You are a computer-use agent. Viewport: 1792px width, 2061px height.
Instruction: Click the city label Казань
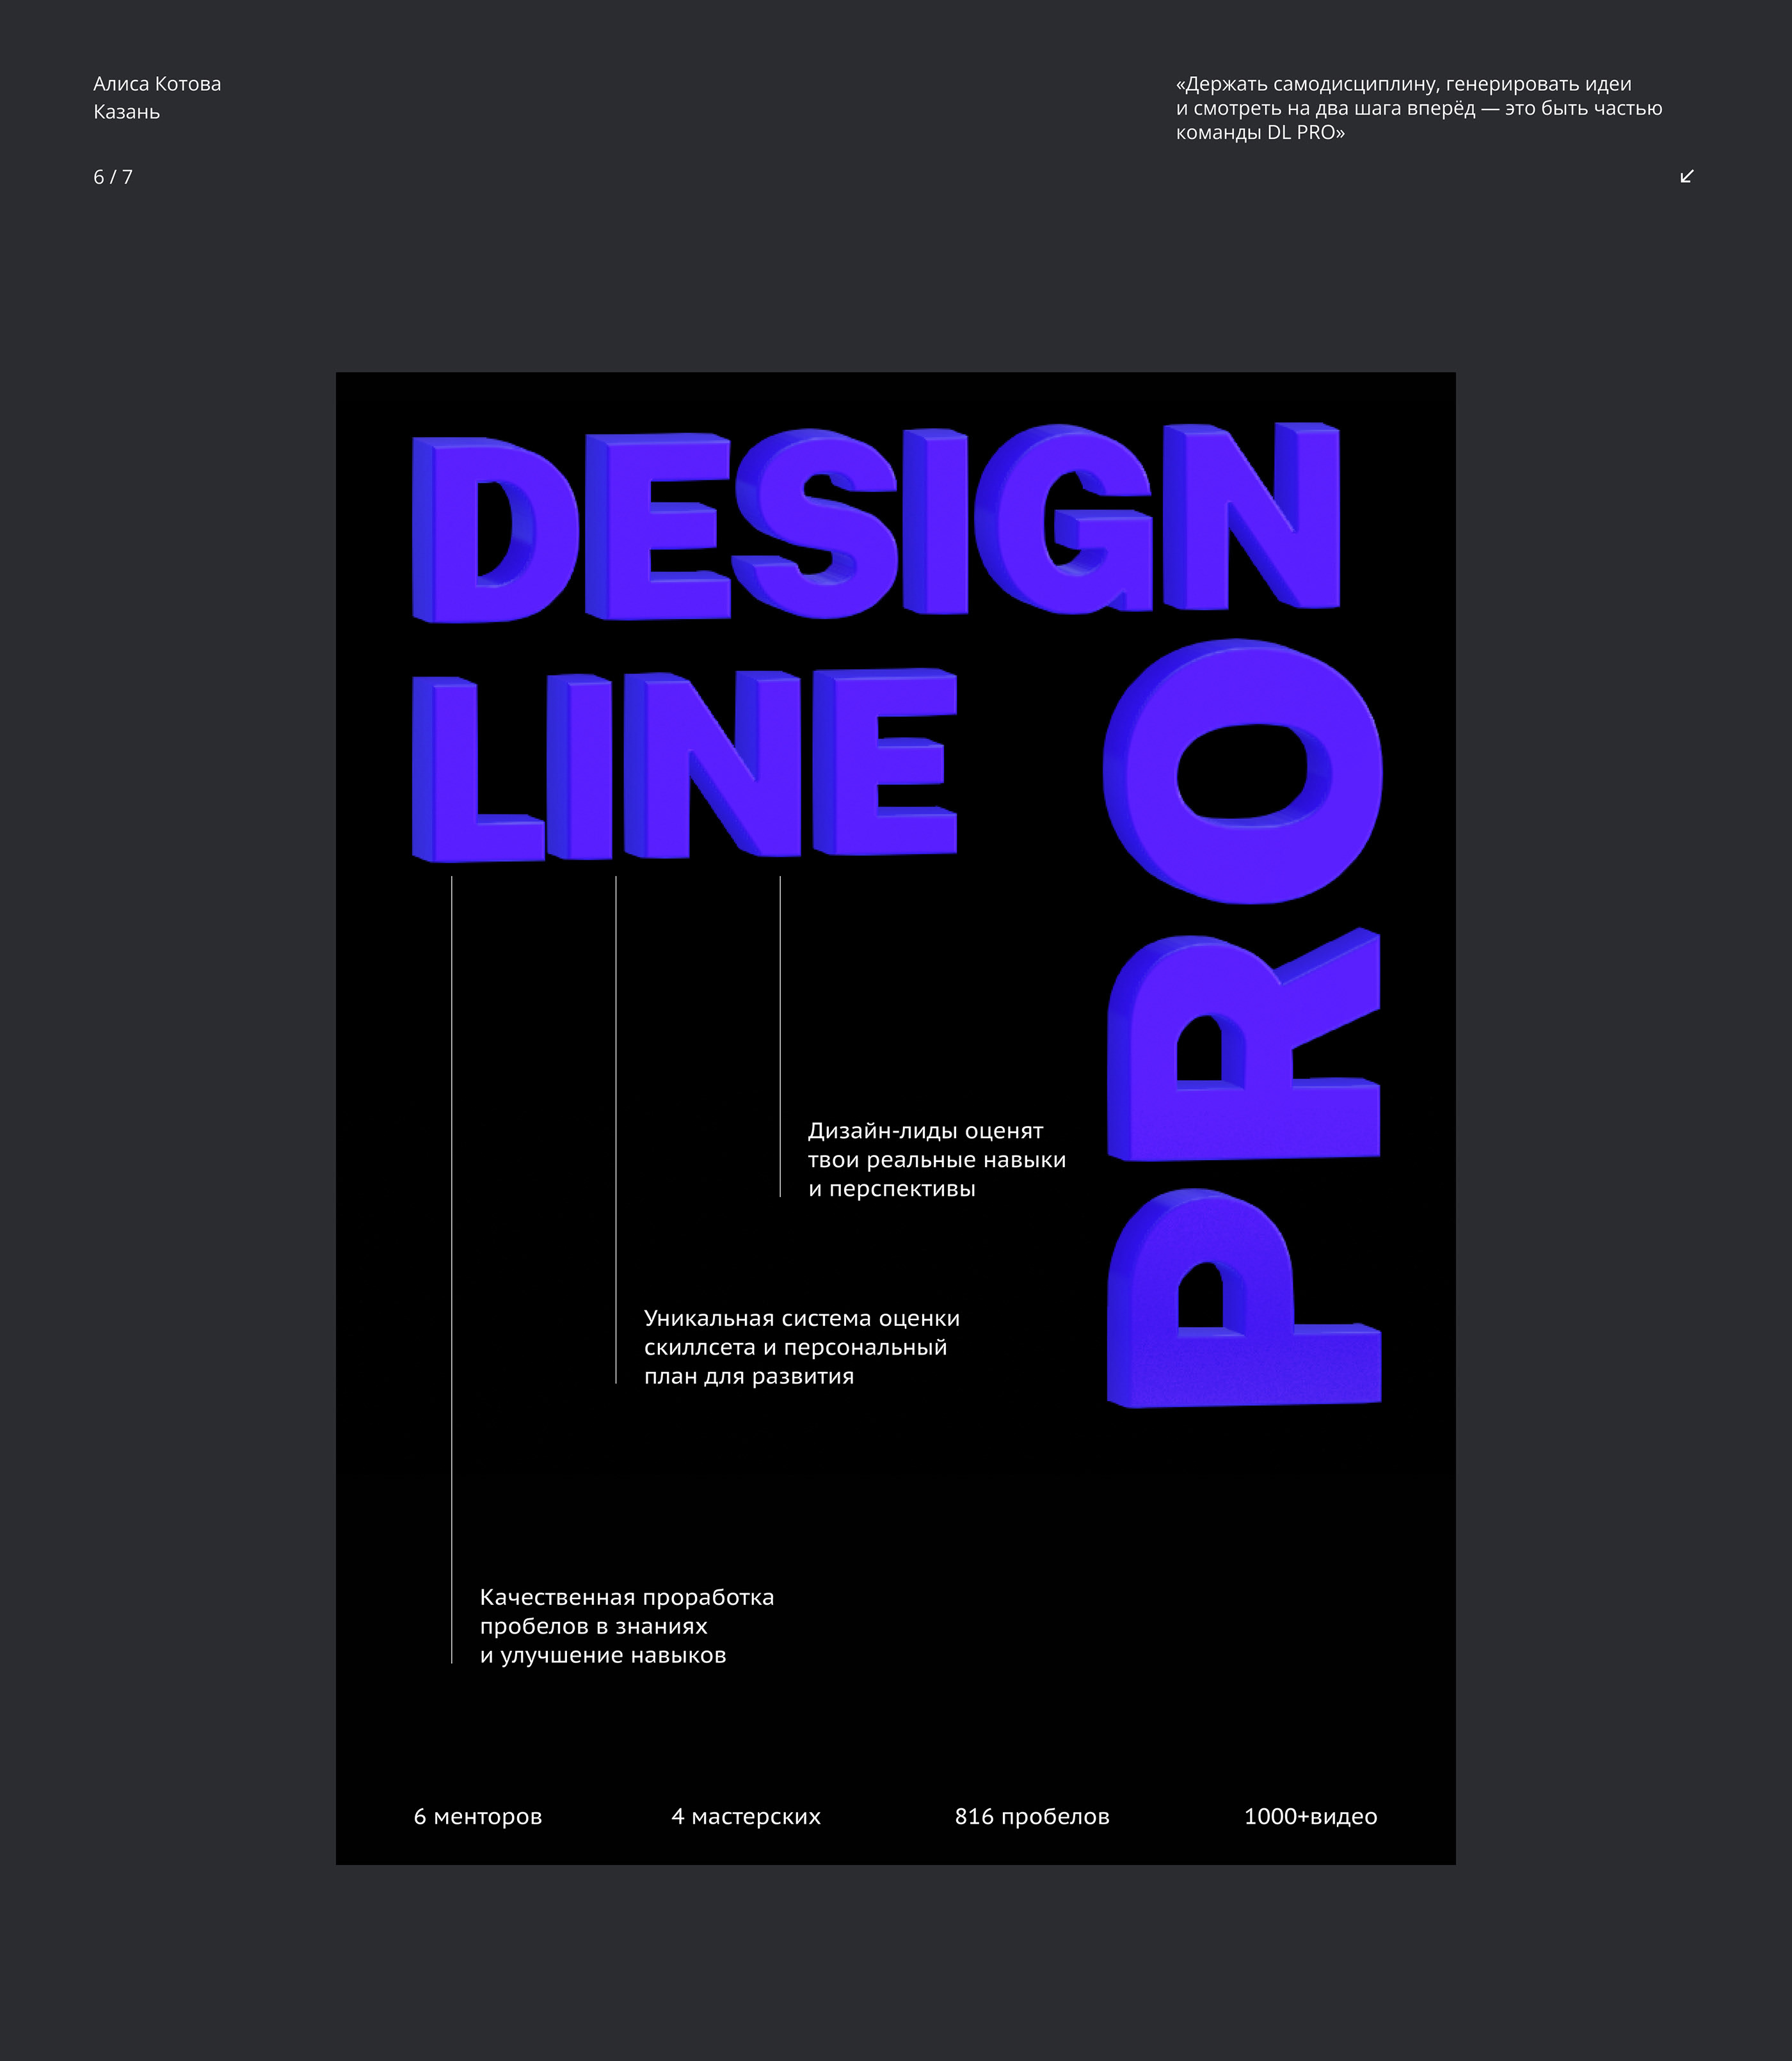coord(126,112)
